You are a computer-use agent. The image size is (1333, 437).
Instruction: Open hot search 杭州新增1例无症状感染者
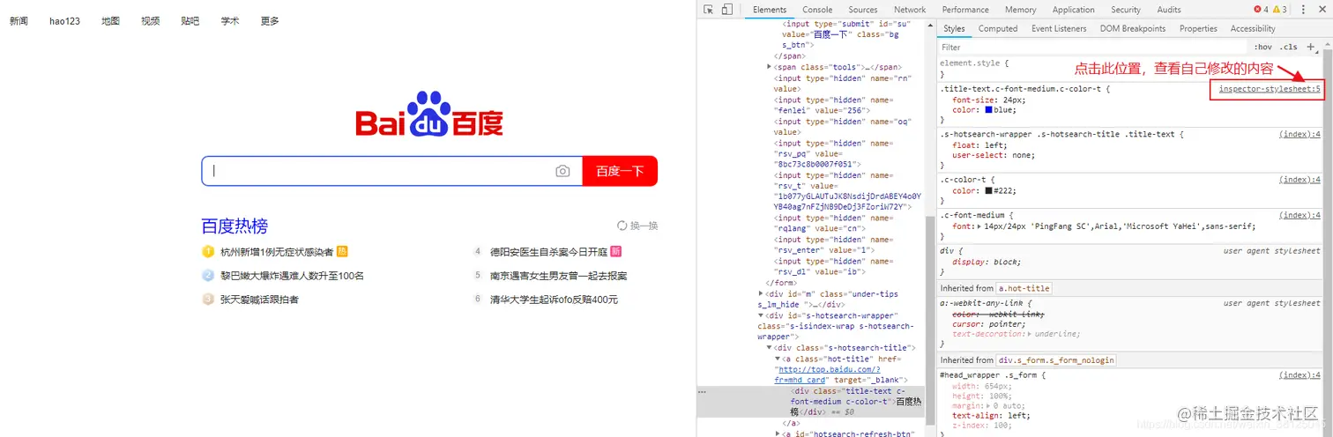pos(277,252)
